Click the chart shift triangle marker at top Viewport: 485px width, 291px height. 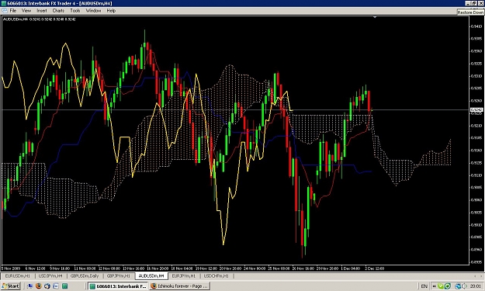point(375,17)
